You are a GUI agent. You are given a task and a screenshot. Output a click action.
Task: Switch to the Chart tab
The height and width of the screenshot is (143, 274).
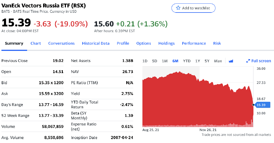coord(36,43)
